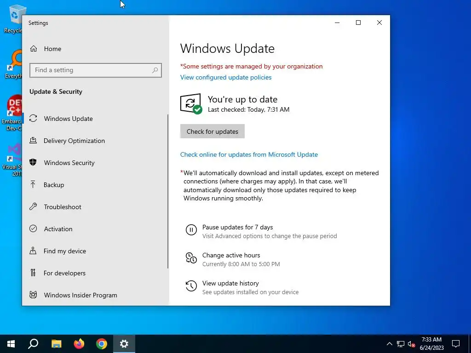
Task: Click the network icon in system tray
Action: point(401,344)
